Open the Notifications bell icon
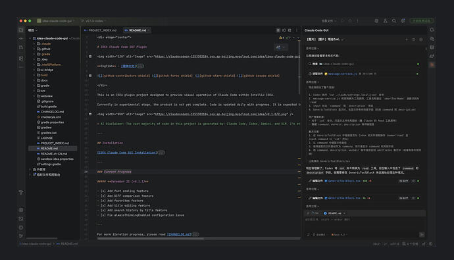 click(432, 30)
